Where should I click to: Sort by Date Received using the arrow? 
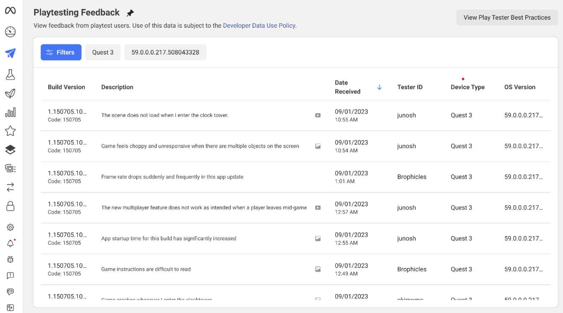click(379, 87)
